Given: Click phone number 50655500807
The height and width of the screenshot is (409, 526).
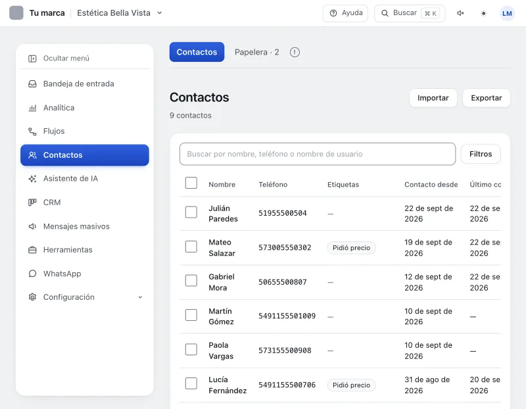Looking at the screenshot, I should pyautogui.click(x=283, y=282).
